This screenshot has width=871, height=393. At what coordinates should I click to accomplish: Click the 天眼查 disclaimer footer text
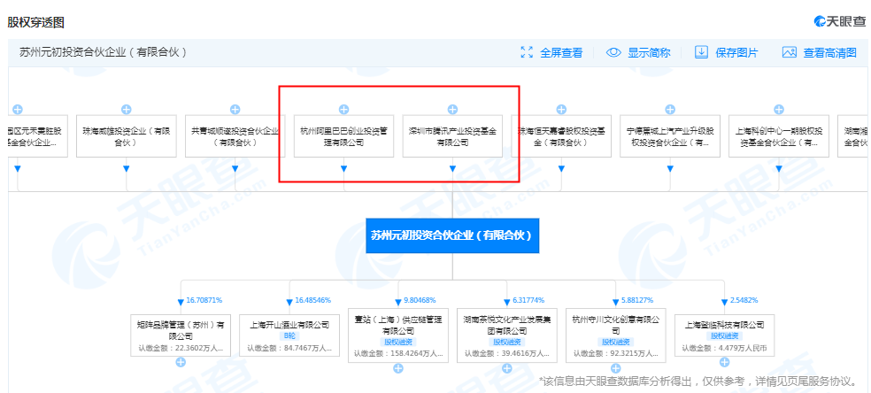[698, 381]
